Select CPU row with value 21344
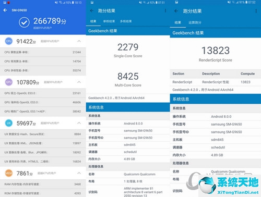Image resolution: width=261 pixels, height=197 pixels. 43,52
